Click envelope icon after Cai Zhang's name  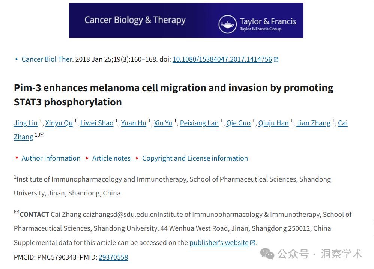(42, 134)
